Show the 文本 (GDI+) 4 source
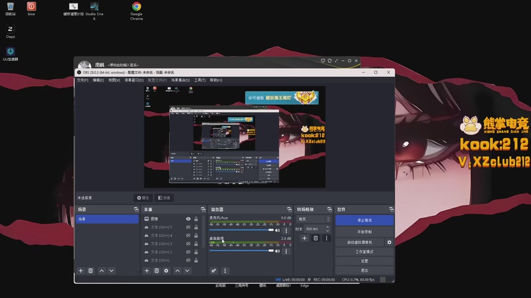 coord(189,236)
